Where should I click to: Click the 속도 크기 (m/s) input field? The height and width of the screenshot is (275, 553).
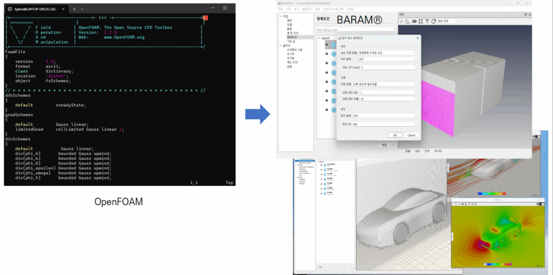tap(388, 67)
